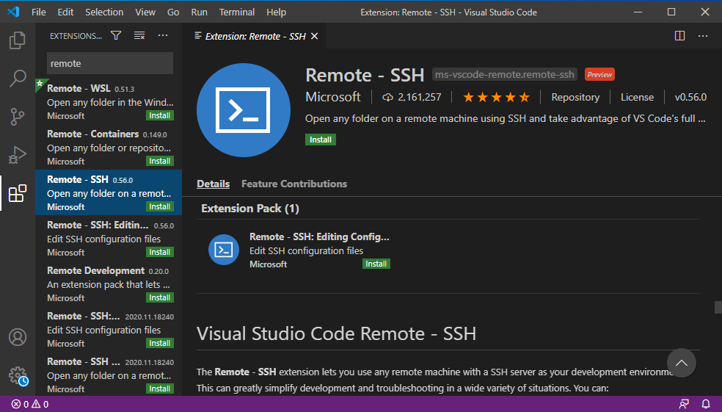This screenshot has width=722, height=412.
Task: Install Remote - SSH from the details page
Action: tap(321, 140)
